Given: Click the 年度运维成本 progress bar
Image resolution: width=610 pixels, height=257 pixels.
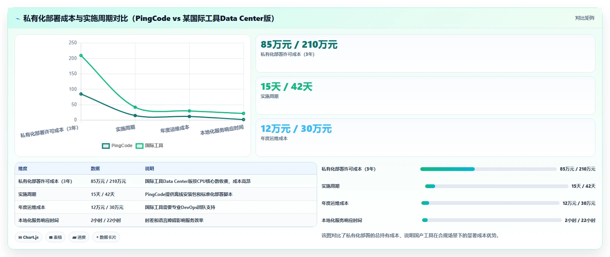Looking at the screenshot, I should [x=490, y=203].
